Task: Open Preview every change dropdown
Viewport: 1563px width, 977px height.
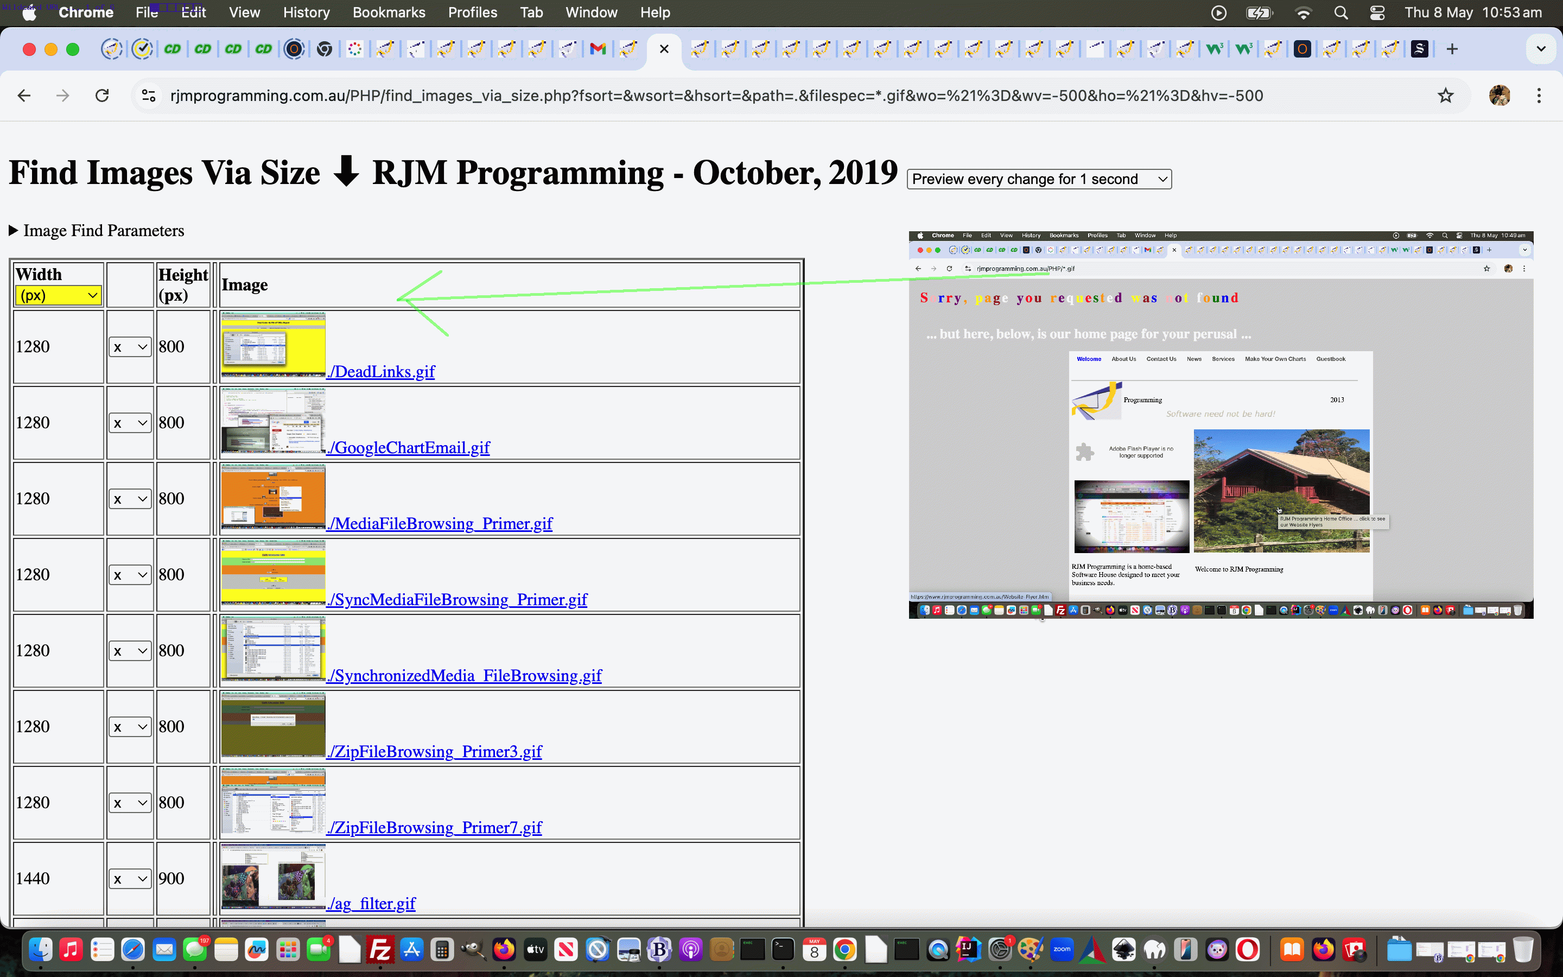Action: coord(1039,179)
